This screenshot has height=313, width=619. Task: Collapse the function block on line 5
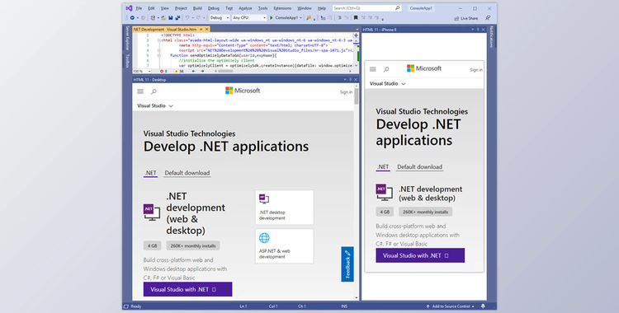pos(158,55)
